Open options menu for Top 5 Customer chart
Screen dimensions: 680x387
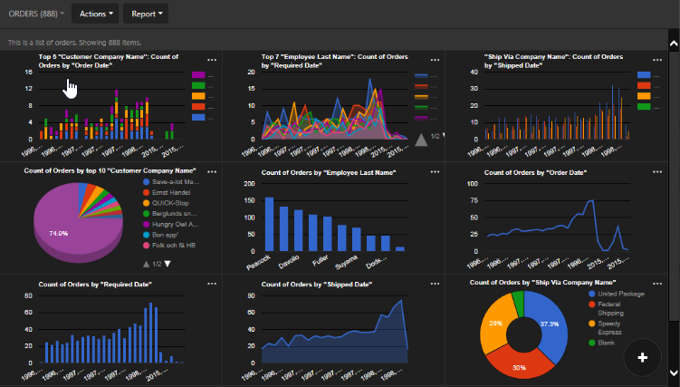point(213,59)
